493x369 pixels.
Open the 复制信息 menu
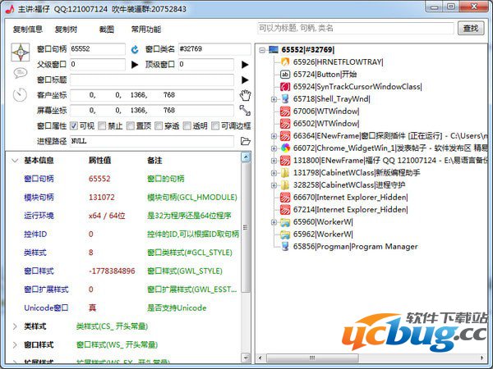click(x=28, y=30)
